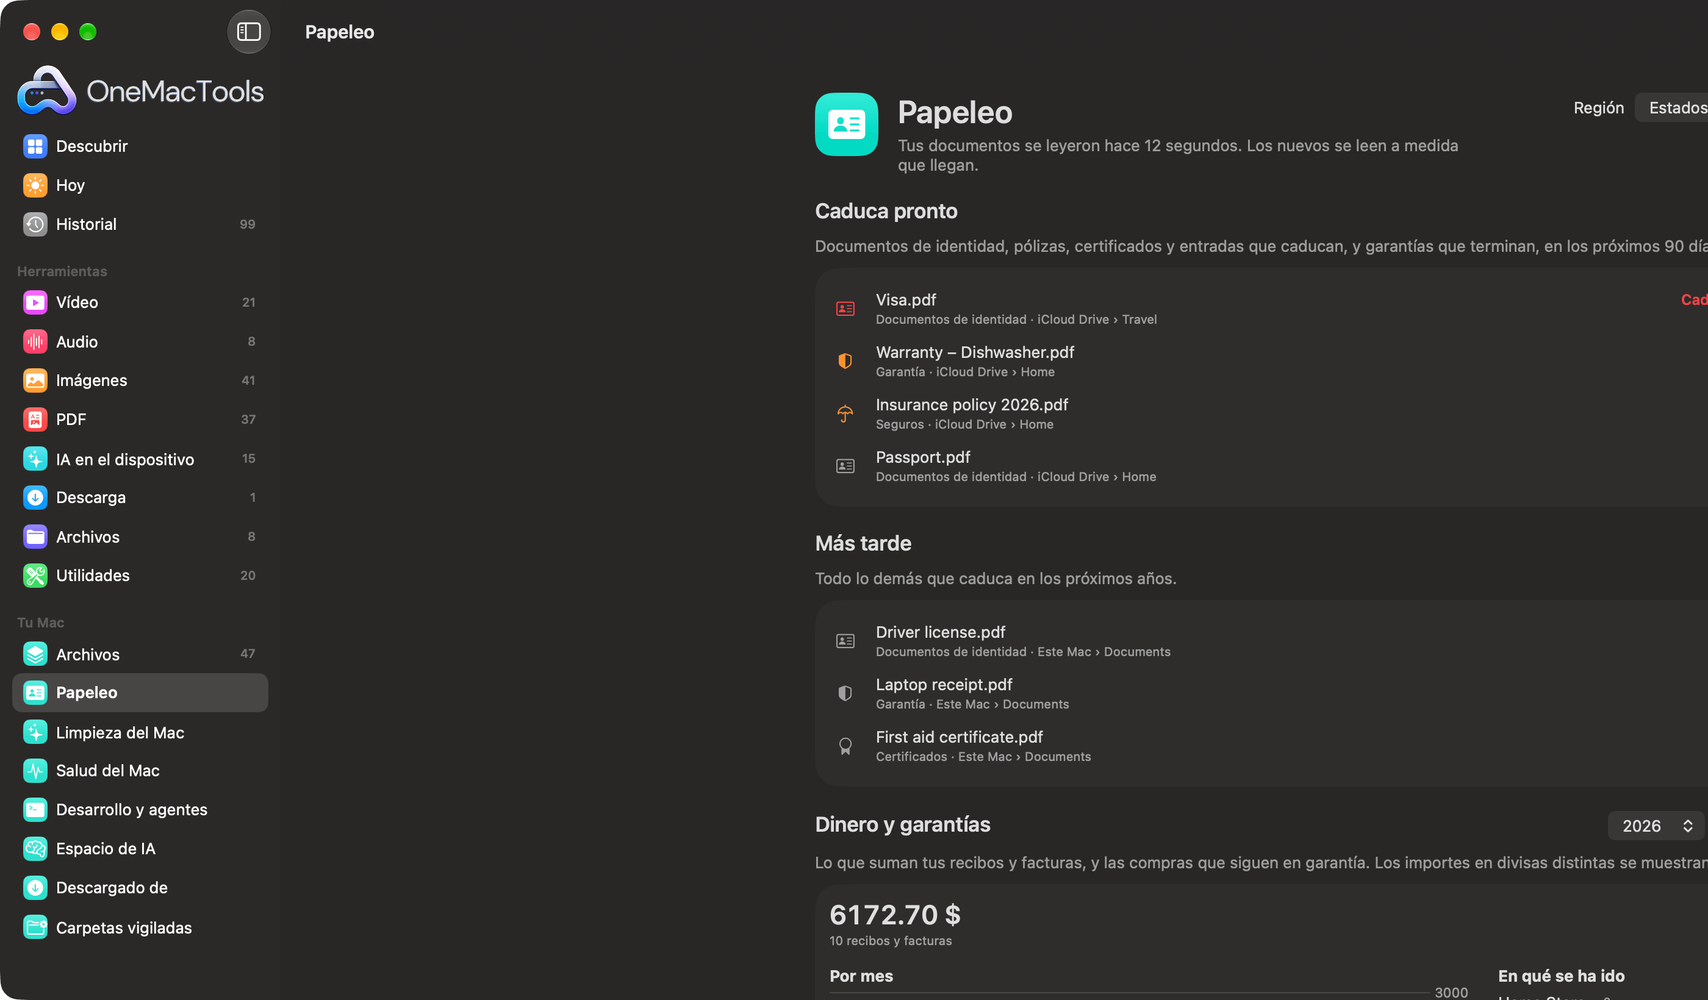Click the Herramientas section header
1708x1000 pixels.
pyautogui.click(x=62, y=271)
